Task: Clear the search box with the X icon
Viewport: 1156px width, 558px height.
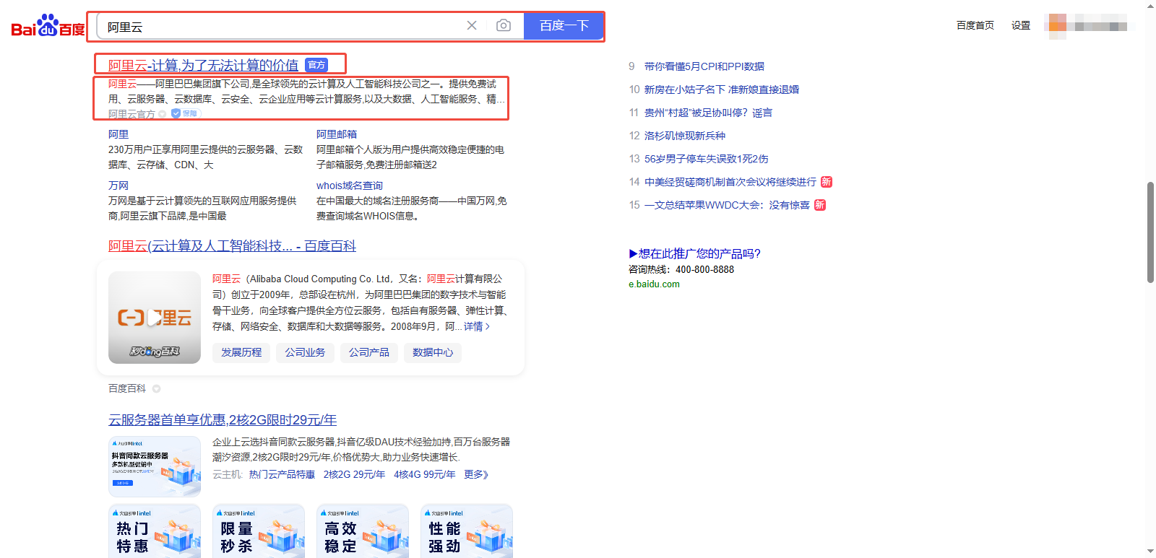Action: pyautogui.click(x=472, y=25)
